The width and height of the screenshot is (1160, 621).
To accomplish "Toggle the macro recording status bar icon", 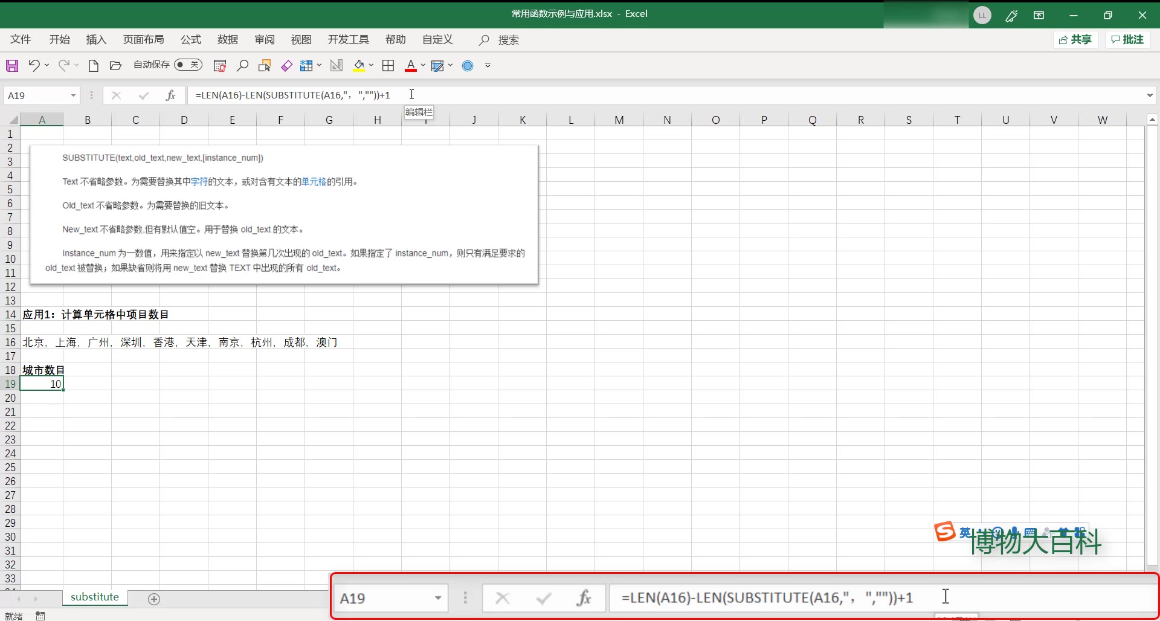I will (40, 616).
